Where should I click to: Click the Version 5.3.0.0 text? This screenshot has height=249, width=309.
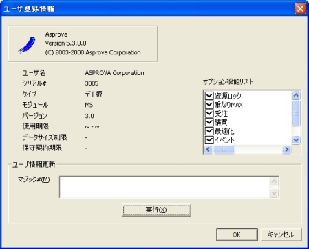pos(65,43)
